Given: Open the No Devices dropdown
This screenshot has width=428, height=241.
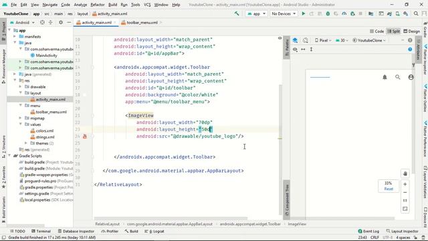Looking at the screenshot, I should [284, 13].
